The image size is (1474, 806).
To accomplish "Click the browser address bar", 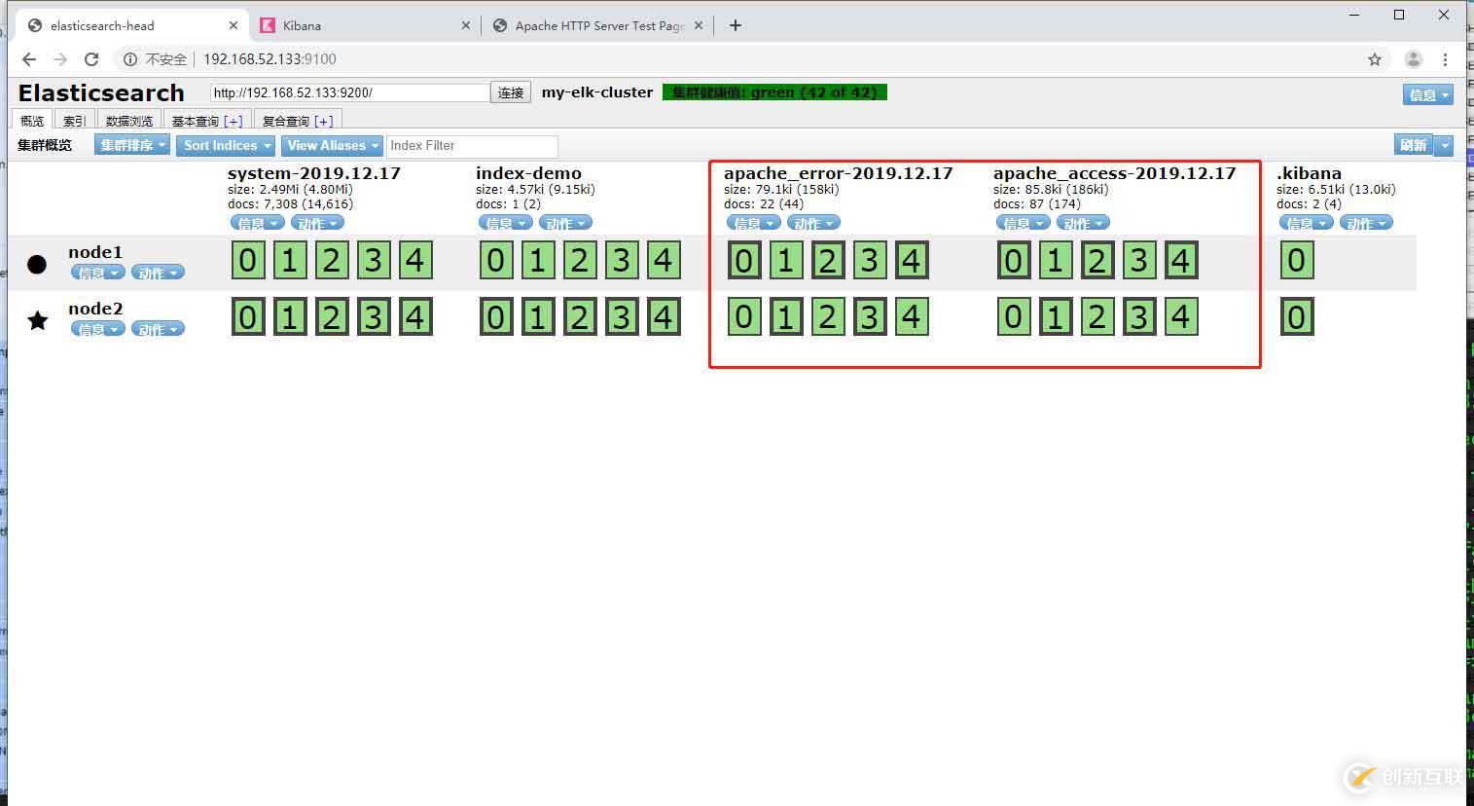I will 739,59.
